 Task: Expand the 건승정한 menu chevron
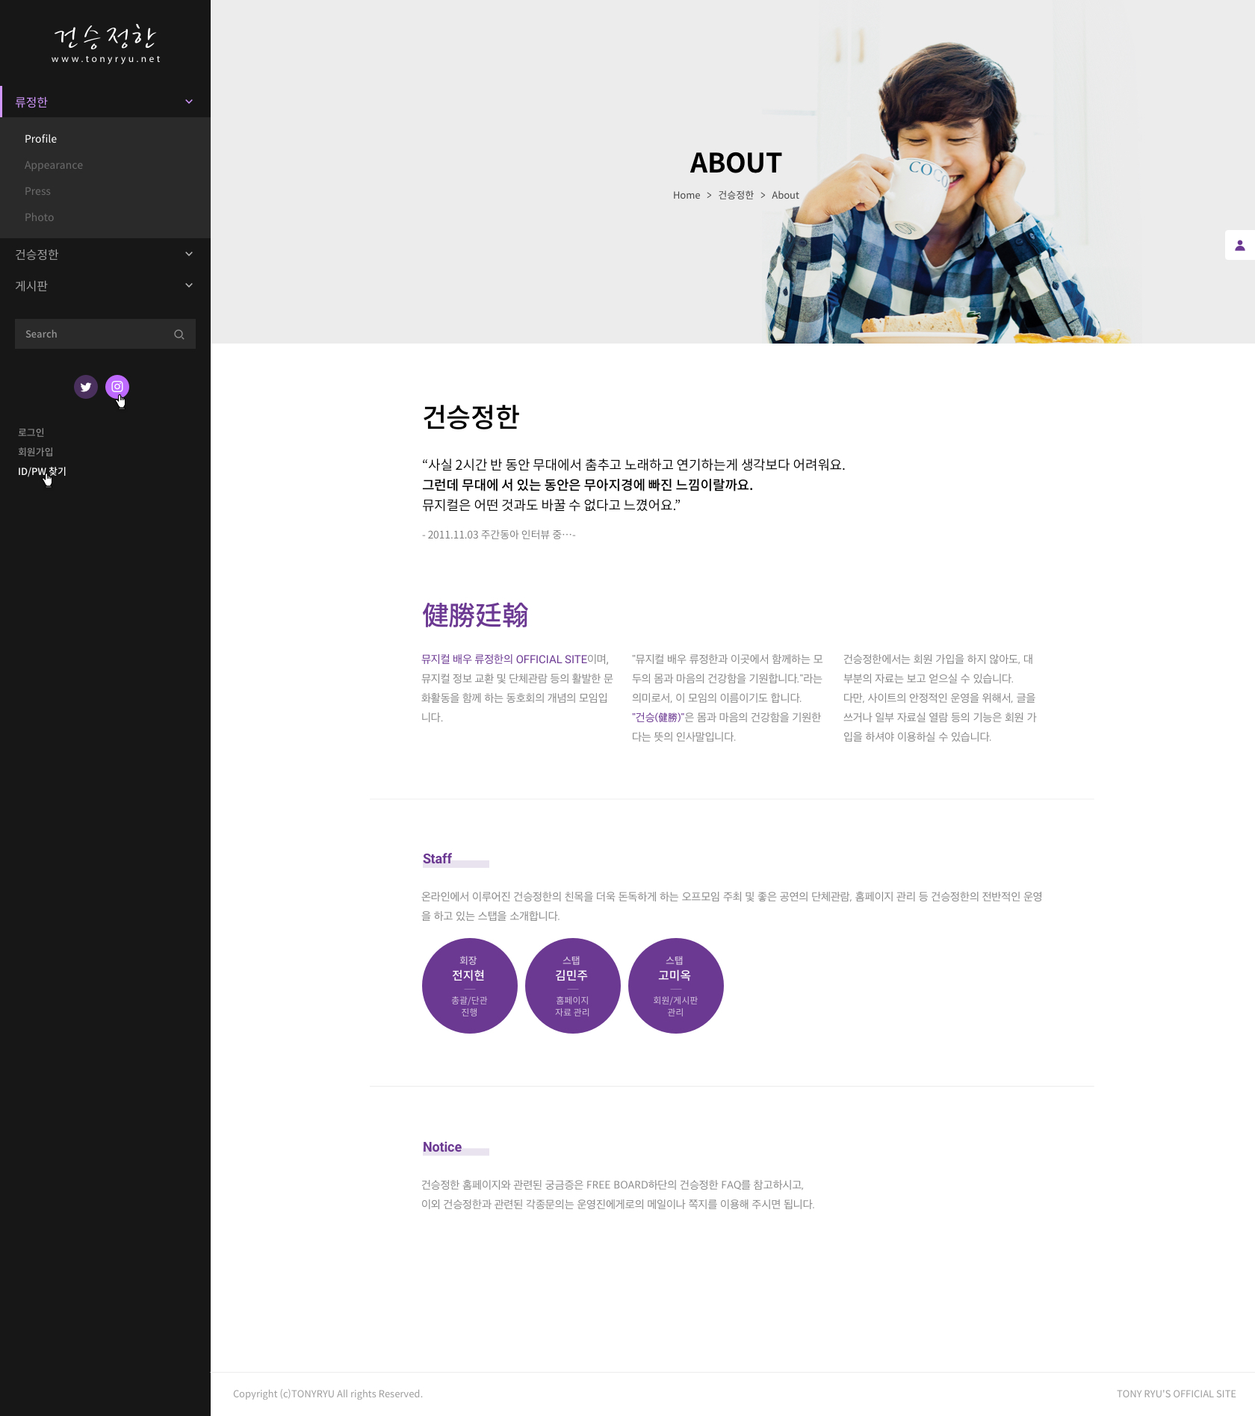coord(189,254)
